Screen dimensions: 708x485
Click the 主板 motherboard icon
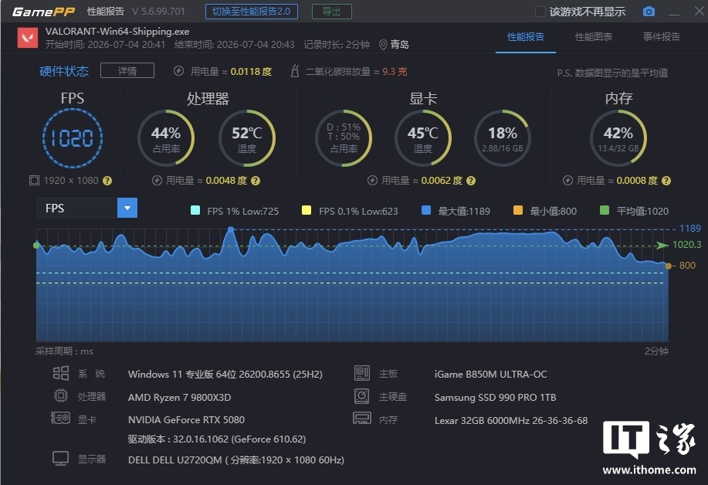[x=362, y=373]
